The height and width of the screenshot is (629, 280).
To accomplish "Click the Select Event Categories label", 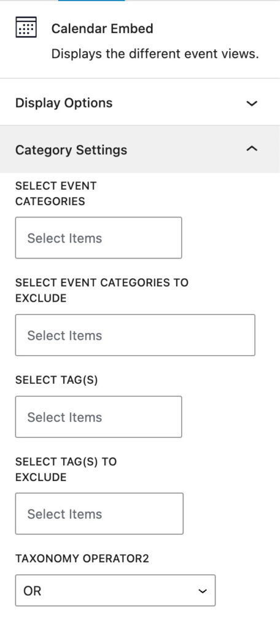I will point(56,193).
